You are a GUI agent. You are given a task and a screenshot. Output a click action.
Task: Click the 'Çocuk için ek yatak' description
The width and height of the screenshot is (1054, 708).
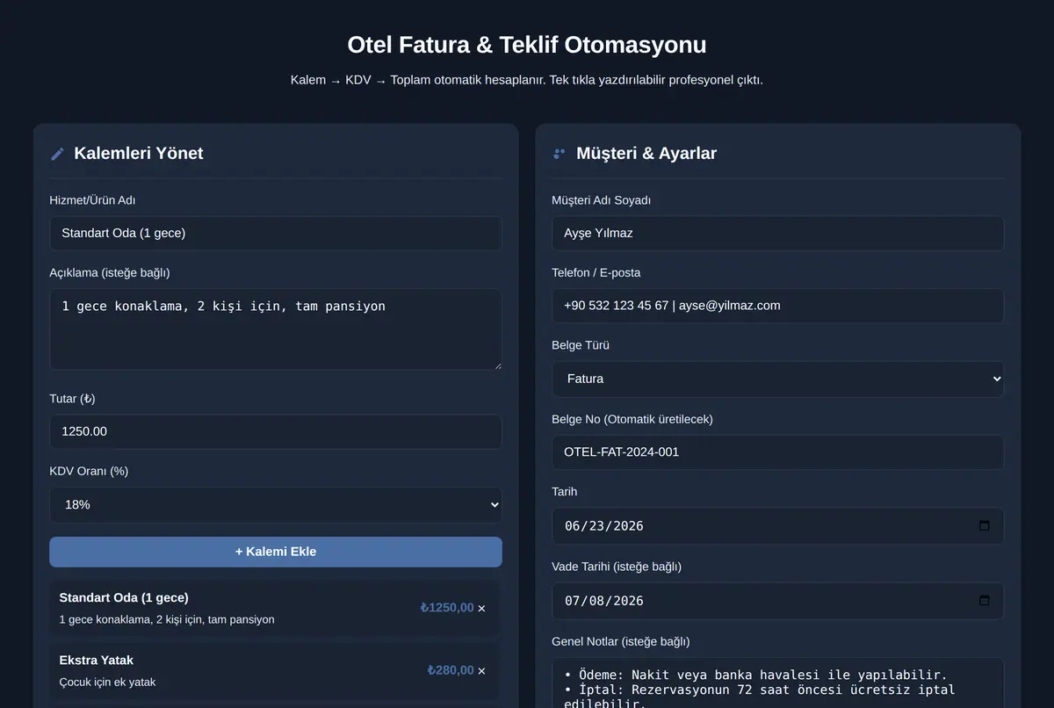coord(107,682)
